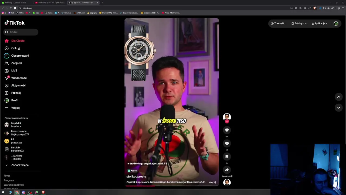The image size is (346, 195).
Task: Open the Kielce location tag
Action: coord(132,171)
